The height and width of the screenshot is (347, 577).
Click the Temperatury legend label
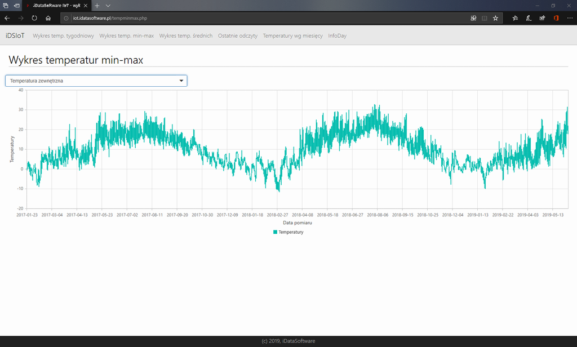click(x=291, y=232)
